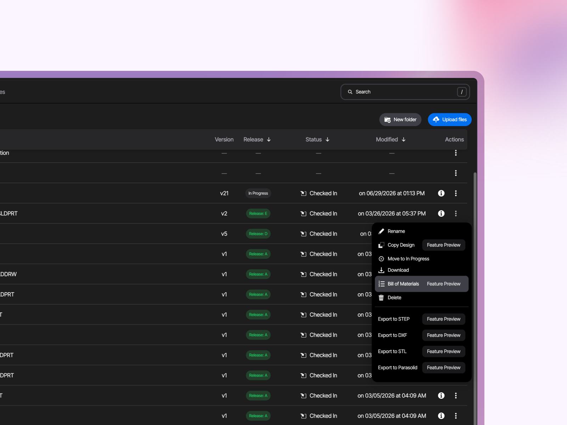The height and width of the screenshot is (425, 567).
Task: Open actions menu for v2 row
Action: click(456, 214)
